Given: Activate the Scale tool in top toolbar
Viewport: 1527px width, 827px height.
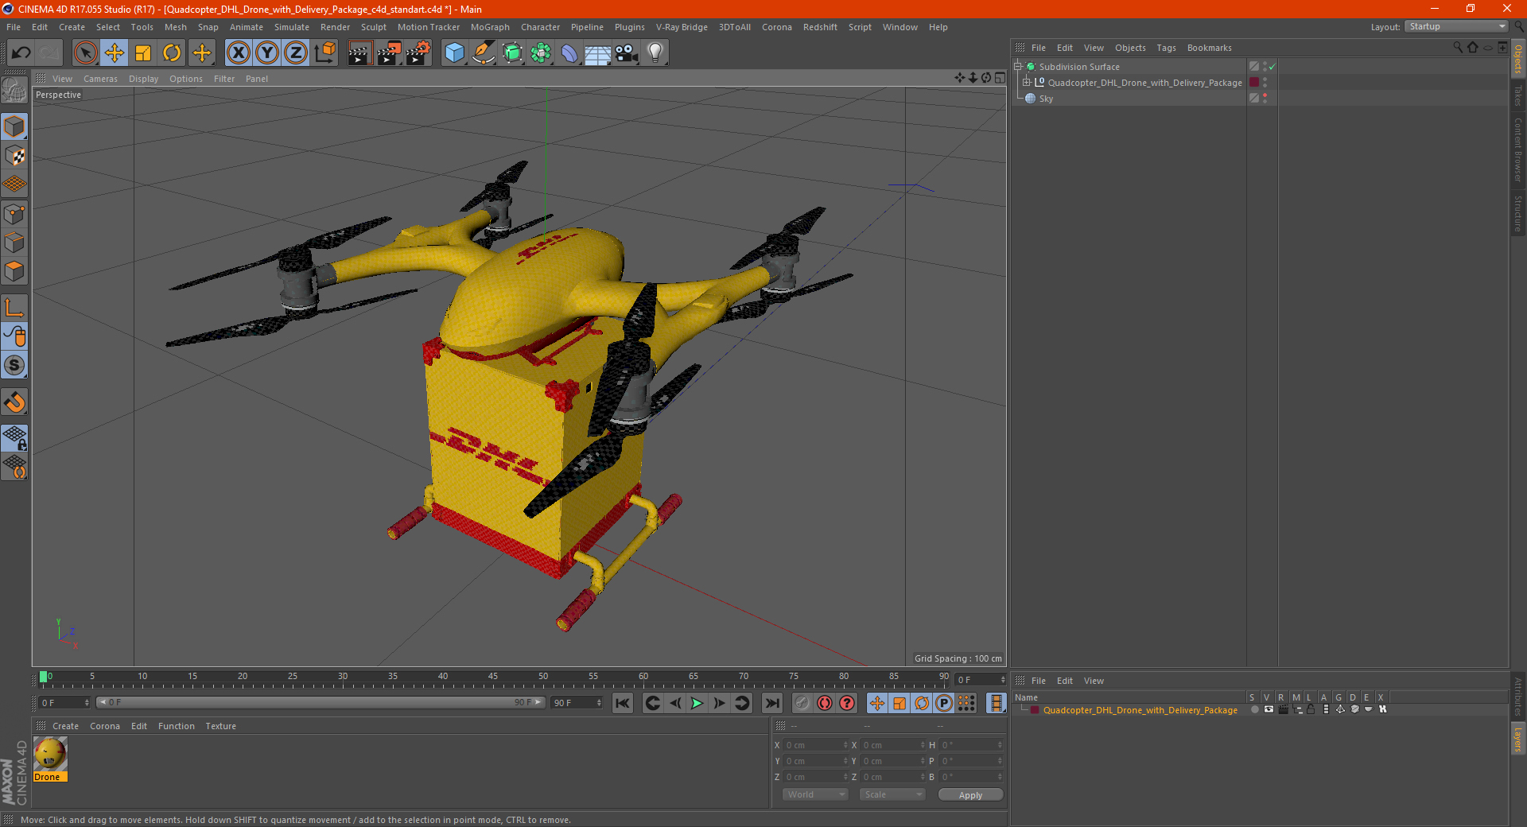Looking at the screenshot, I should tap(143, 53).
